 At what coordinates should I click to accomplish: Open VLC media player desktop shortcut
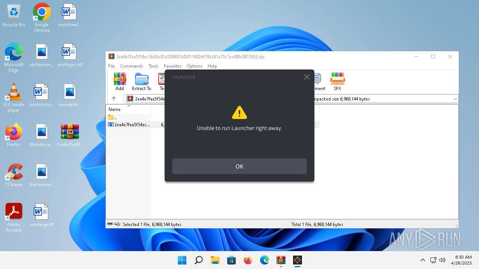(x=14, y=98)
